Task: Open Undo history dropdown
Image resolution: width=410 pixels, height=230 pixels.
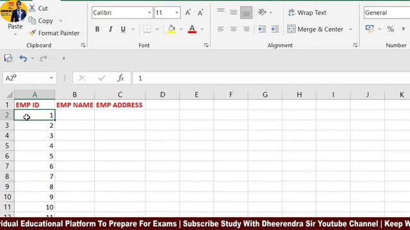Action: [x=33, y=58]
